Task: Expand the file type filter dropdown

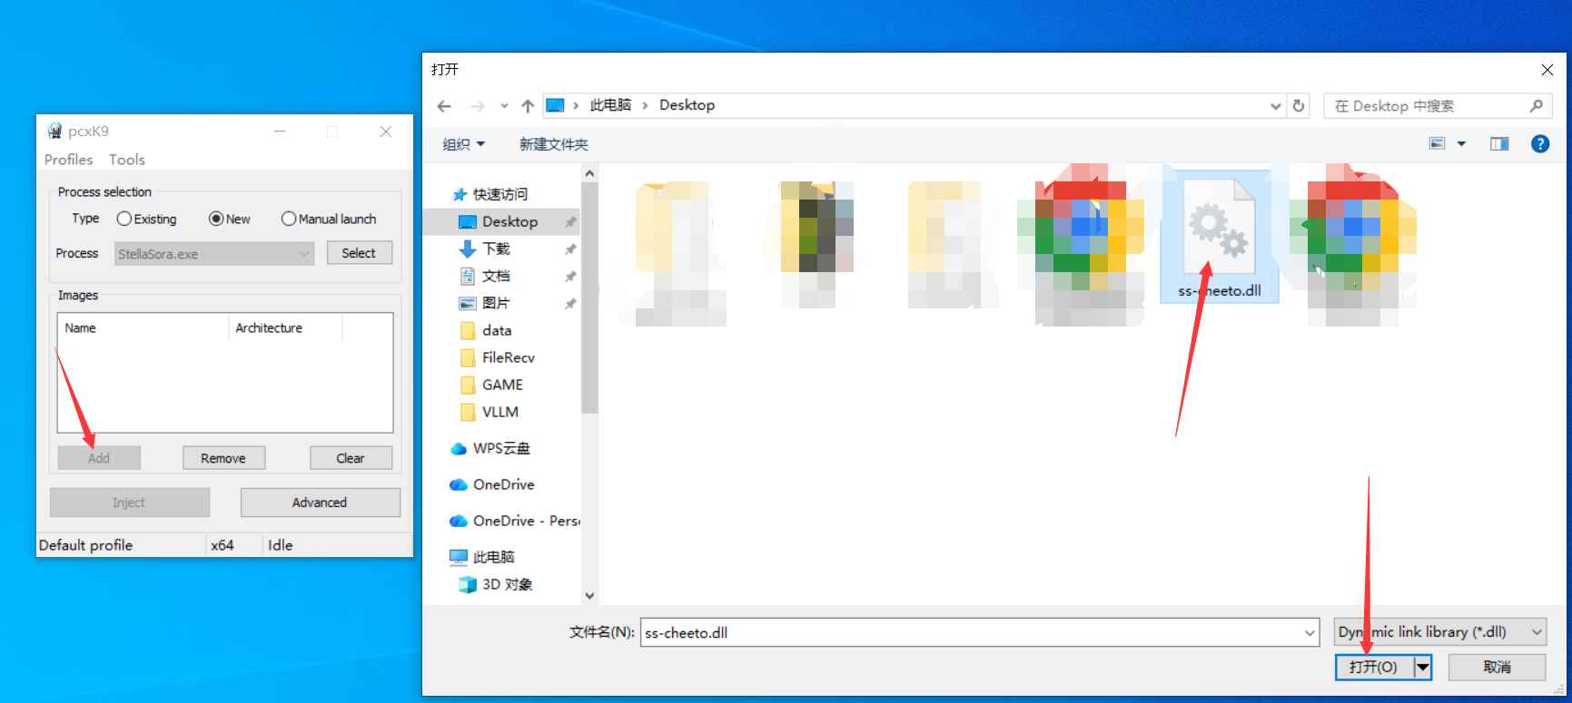Action: (x=1537, y=632)
